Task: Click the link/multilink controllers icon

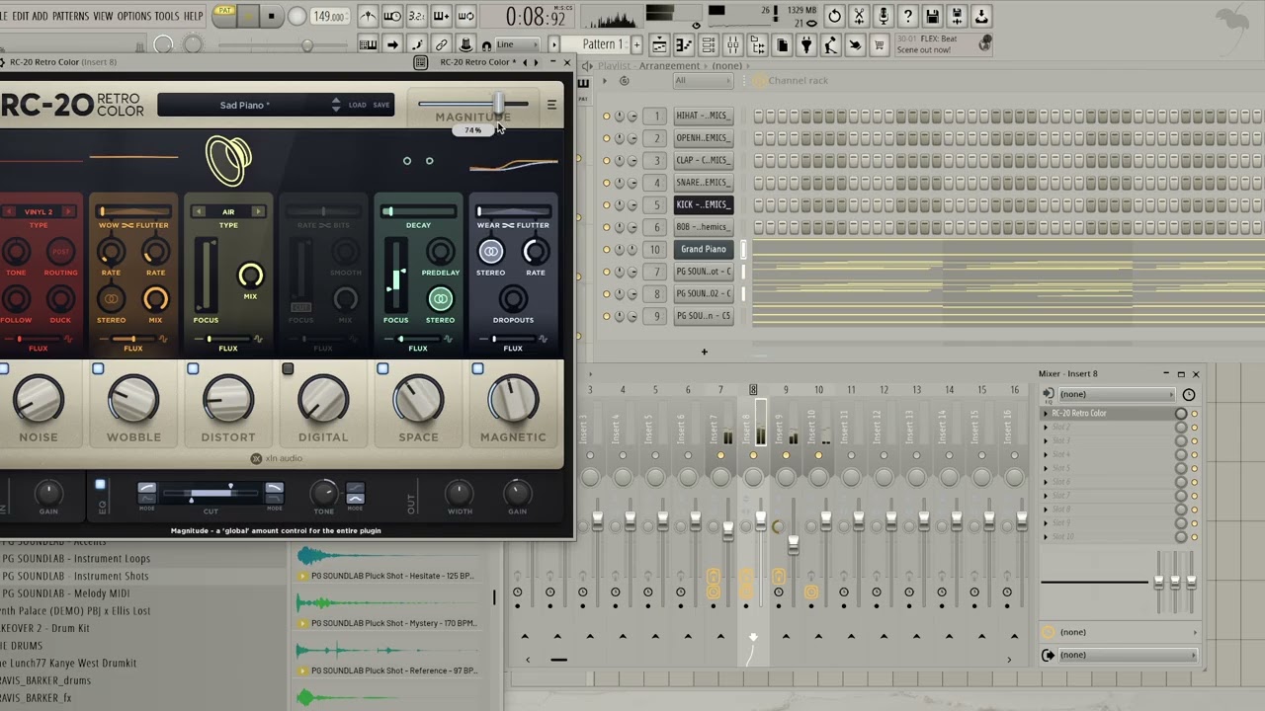Action: pos(441,45)
